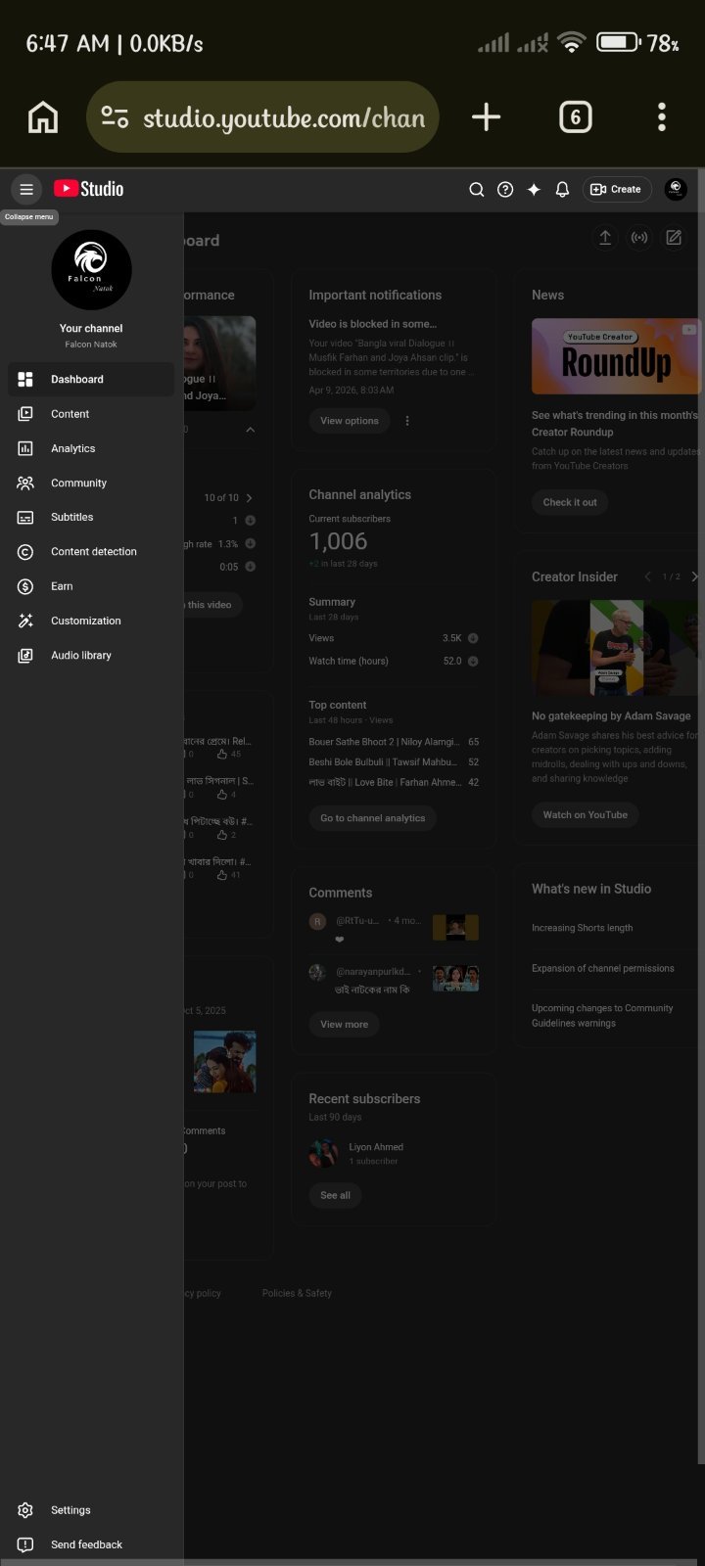705x1566 pixels.
Task: Click the create post pencil icon
Action: (x=674, y=238)
